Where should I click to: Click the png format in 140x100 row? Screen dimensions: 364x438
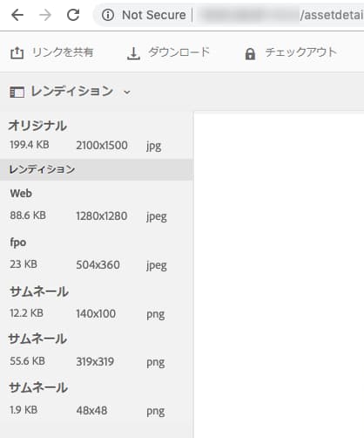pyautogui.click(x=156, y=315)
